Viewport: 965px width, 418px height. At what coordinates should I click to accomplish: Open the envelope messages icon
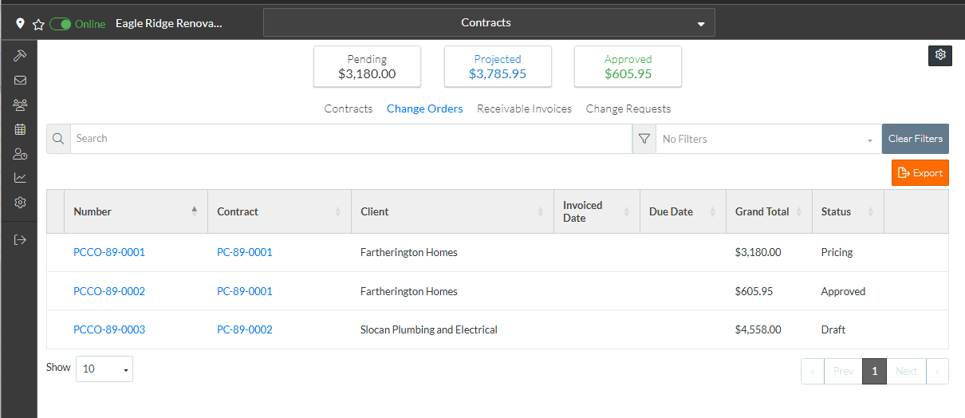click(21, 81)
